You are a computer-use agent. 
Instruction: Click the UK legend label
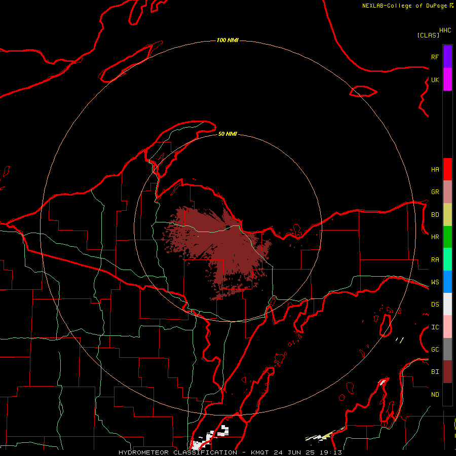tap(435, 80)
